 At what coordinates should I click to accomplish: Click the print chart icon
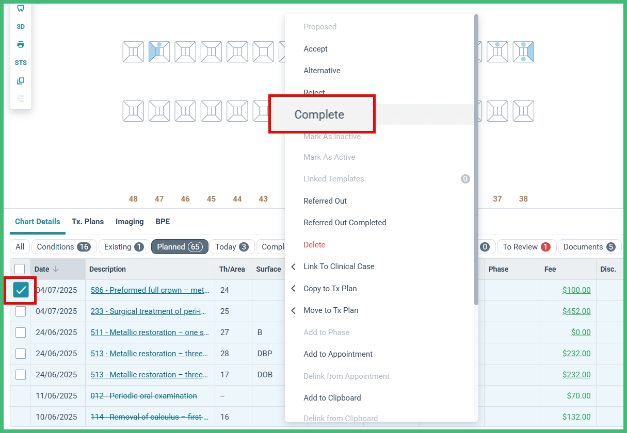coord(21,44)
